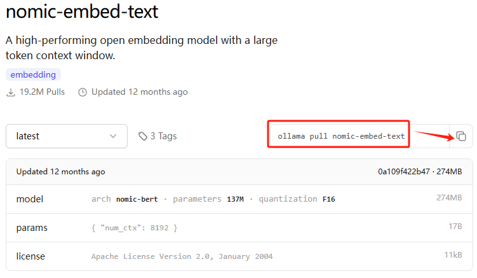The width and height of the screenshot is (477, 278).
Task: Open the latest version dropdown
Action: click(66, 136)
